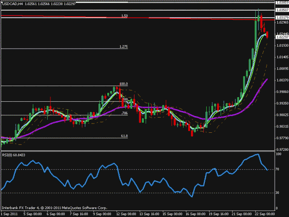Viewport: 289px width, 217px height.
Task: Click the 0.99350 price axis value
Action: pos(283,104)
